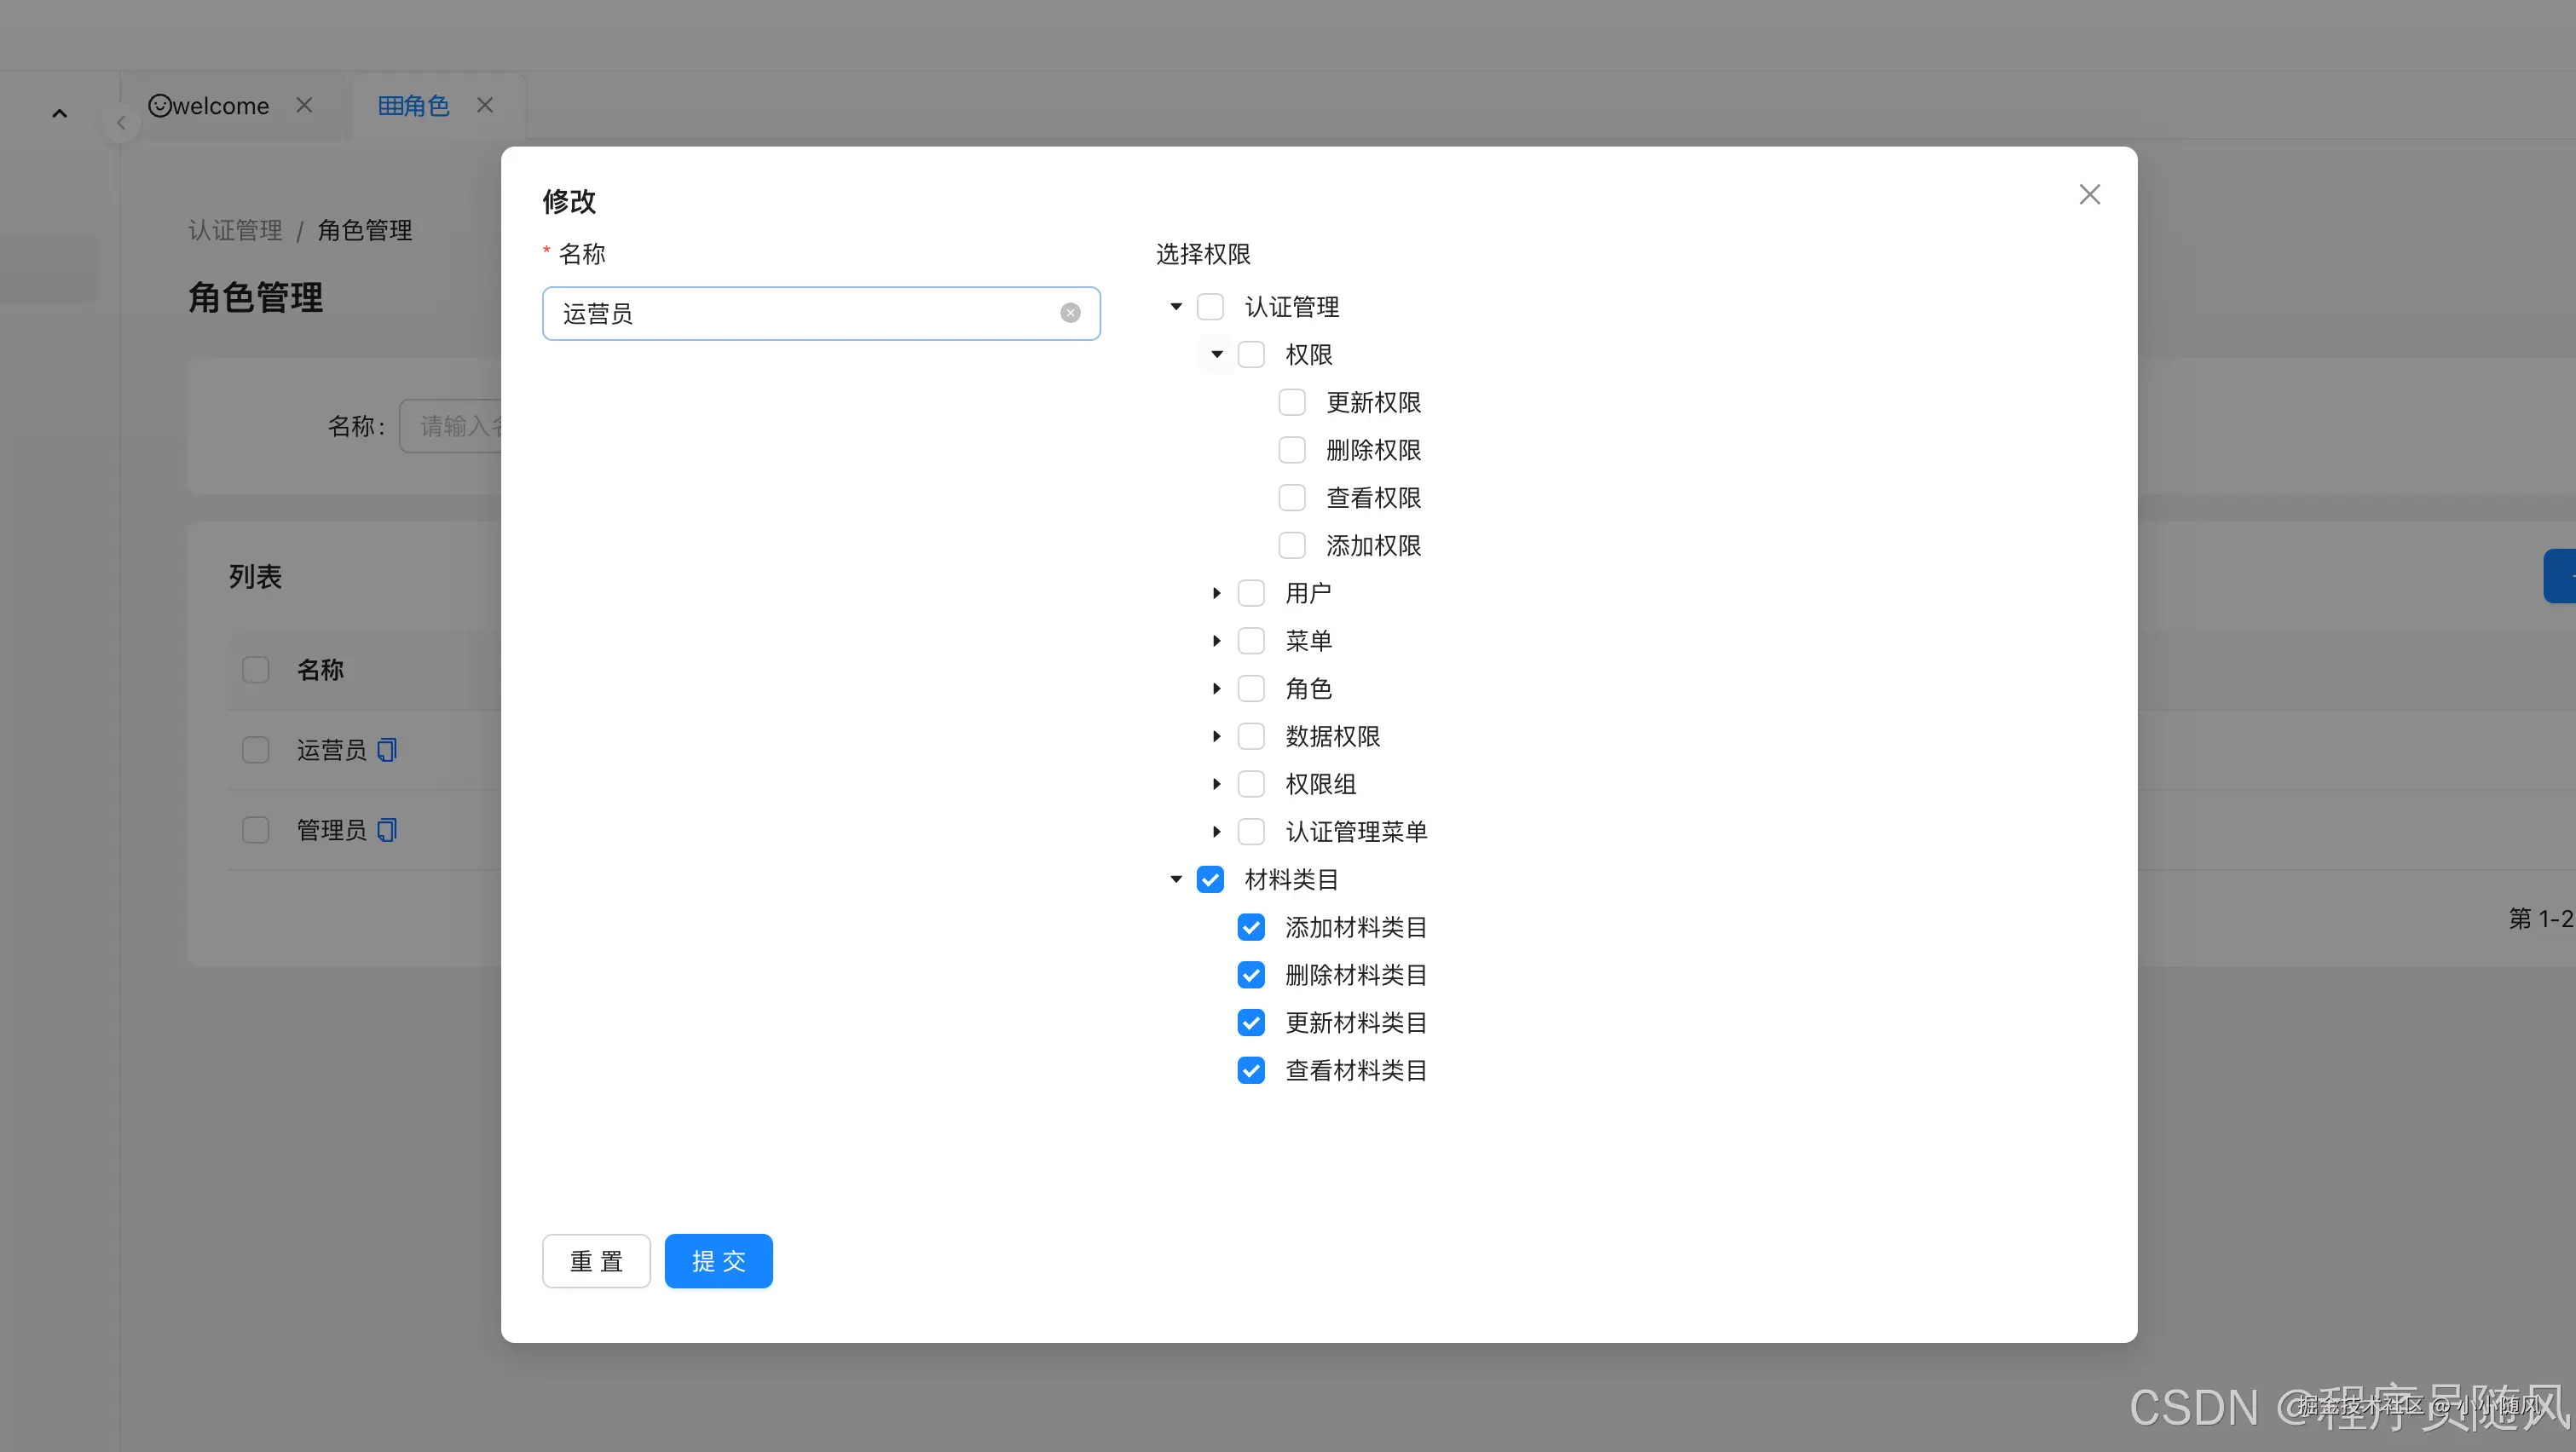Expand the 用户 tree node
Image resolution: width=2576 pixels, height=1452 pixels.
pos(1216,592)
